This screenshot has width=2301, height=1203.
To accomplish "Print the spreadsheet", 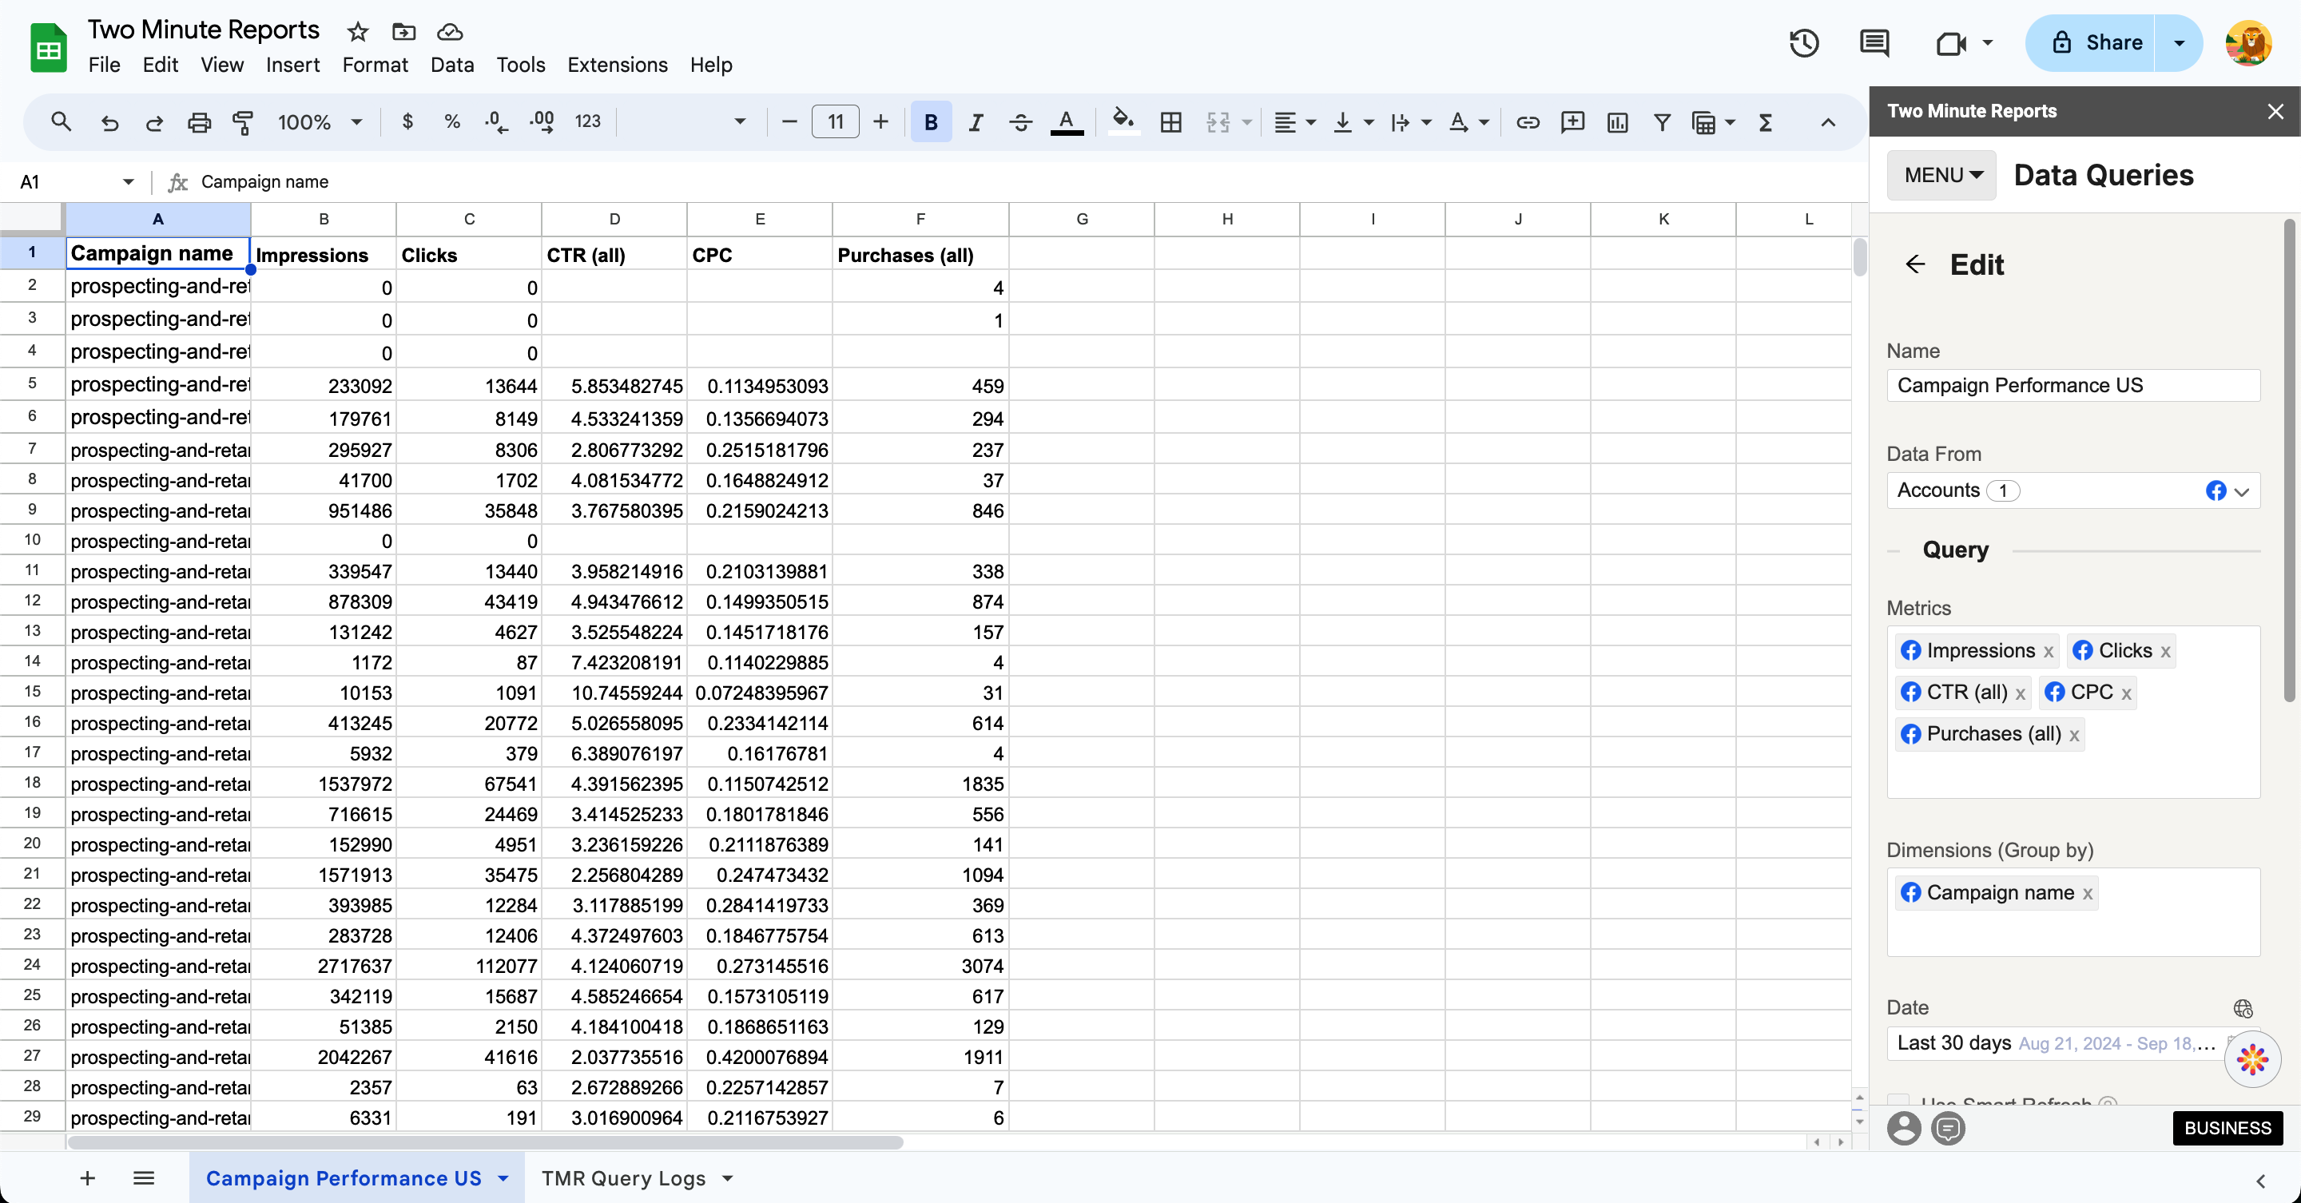I will tap(199, 122).
